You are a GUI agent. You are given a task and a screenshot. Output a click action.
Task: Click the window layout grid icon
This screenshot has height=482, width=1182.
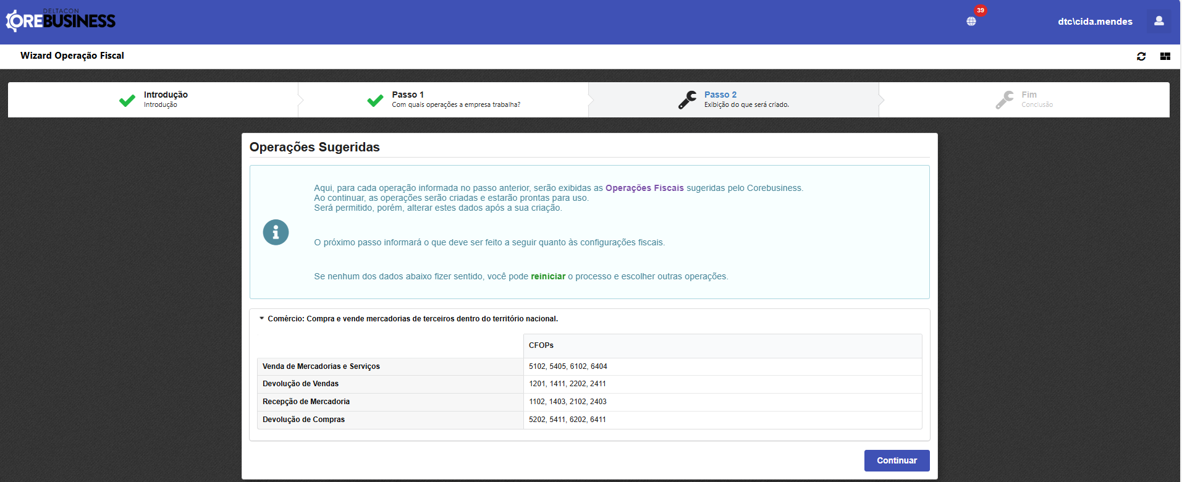[1165, 56]
